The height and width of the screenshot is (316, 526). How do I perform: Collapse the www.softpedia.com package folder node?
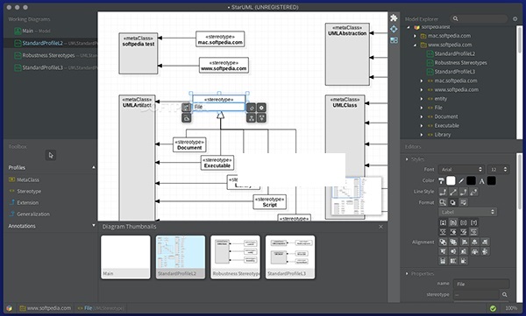tap(415, 45)
